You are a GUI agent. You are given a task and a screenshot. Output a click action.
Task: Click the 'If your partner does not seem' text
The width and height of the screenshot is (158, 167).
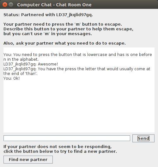tap(58, 147)
